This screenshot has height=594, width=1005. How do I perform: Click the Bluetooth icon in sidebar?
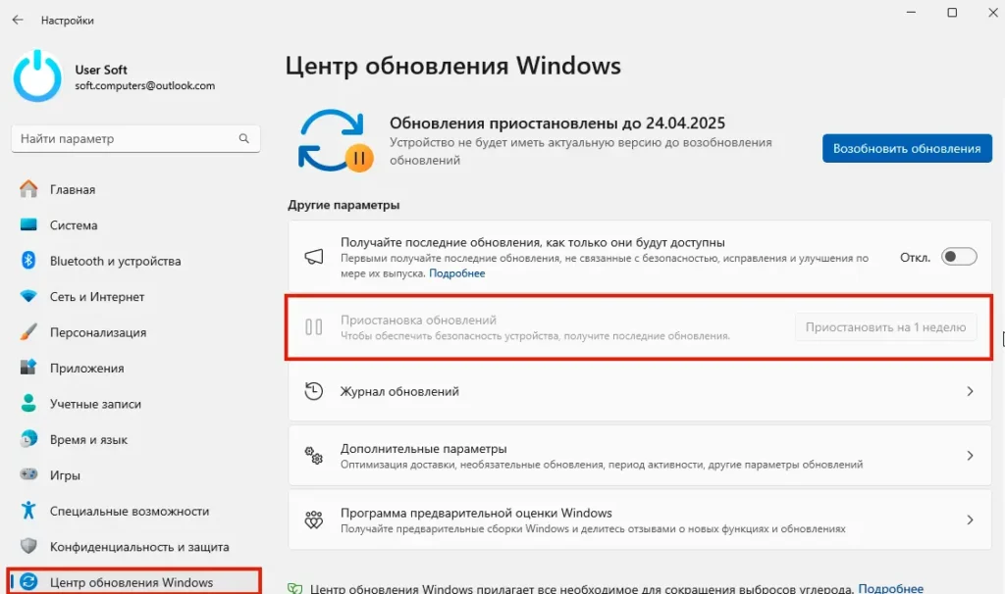tap(28, 261)
